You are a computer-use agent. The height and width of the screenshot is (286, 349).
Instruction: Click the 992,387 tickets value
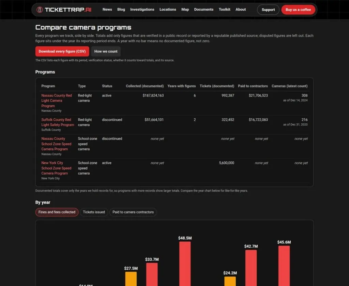tap(228, 95)
